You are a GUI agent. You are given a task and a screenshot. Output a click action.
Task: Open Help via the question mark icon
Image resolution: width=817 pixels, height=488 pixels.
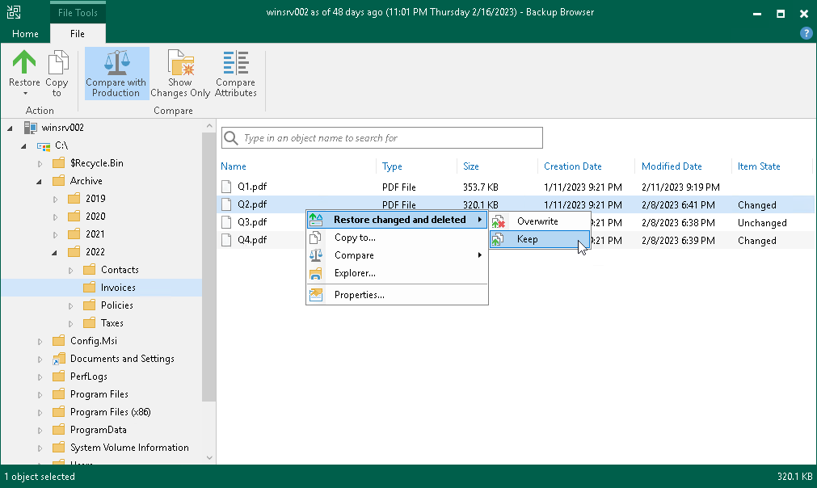(x=806, y=33)
